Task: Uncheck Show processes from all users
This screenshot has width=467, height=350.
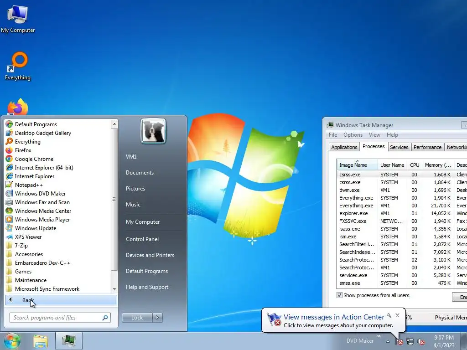Action: (x=339, y=295)
